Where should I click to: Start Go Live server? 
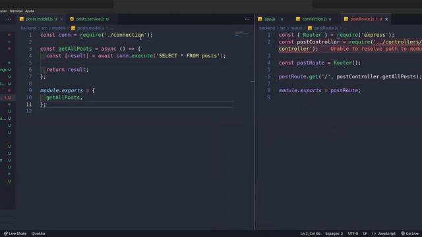click(x=410, y=234)
